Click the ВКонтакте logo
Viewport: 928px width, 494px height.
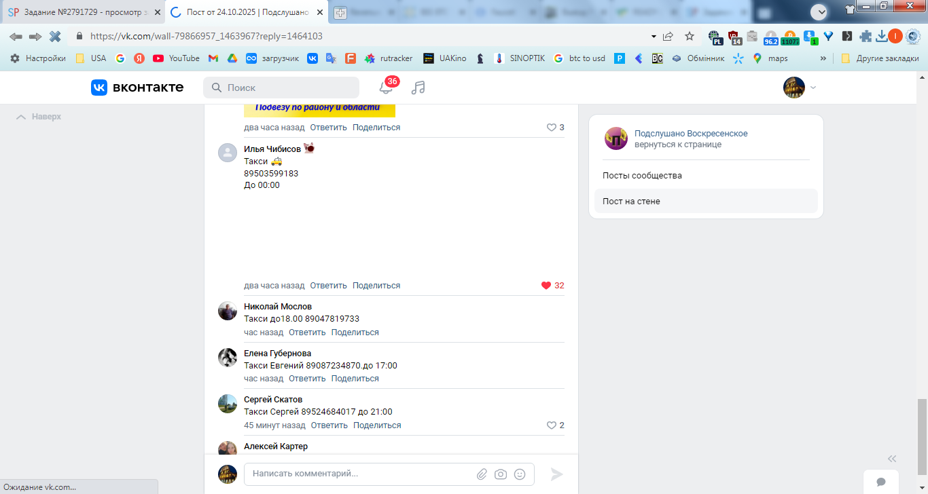click(x=137, y=88)
